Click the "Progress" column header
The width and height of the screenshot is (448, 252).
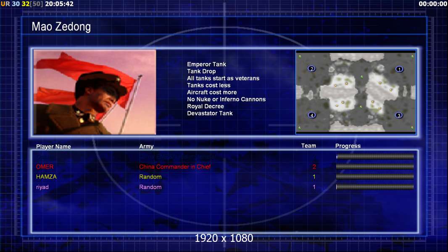click(348, 146)
